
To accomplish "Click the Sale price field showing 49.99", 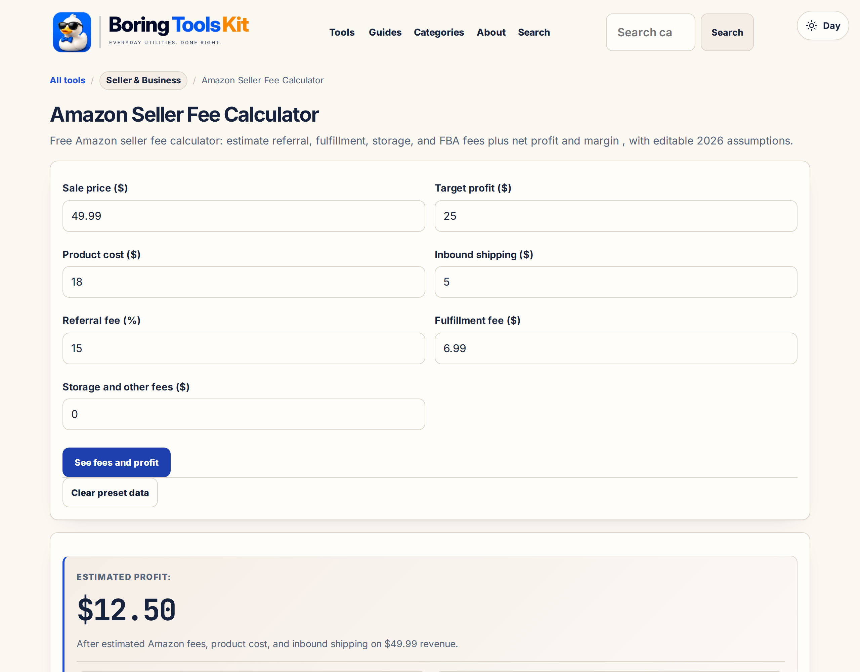I will (244, 216).
